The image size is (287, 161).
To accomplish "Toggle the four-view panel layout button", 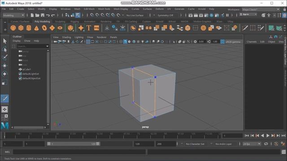I will pyautogui.click(x=4, y=117).
